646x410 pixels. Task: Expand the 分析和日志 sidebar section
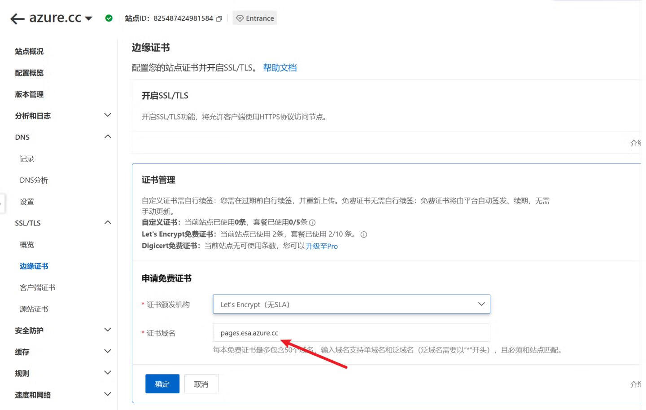point(107,115)
